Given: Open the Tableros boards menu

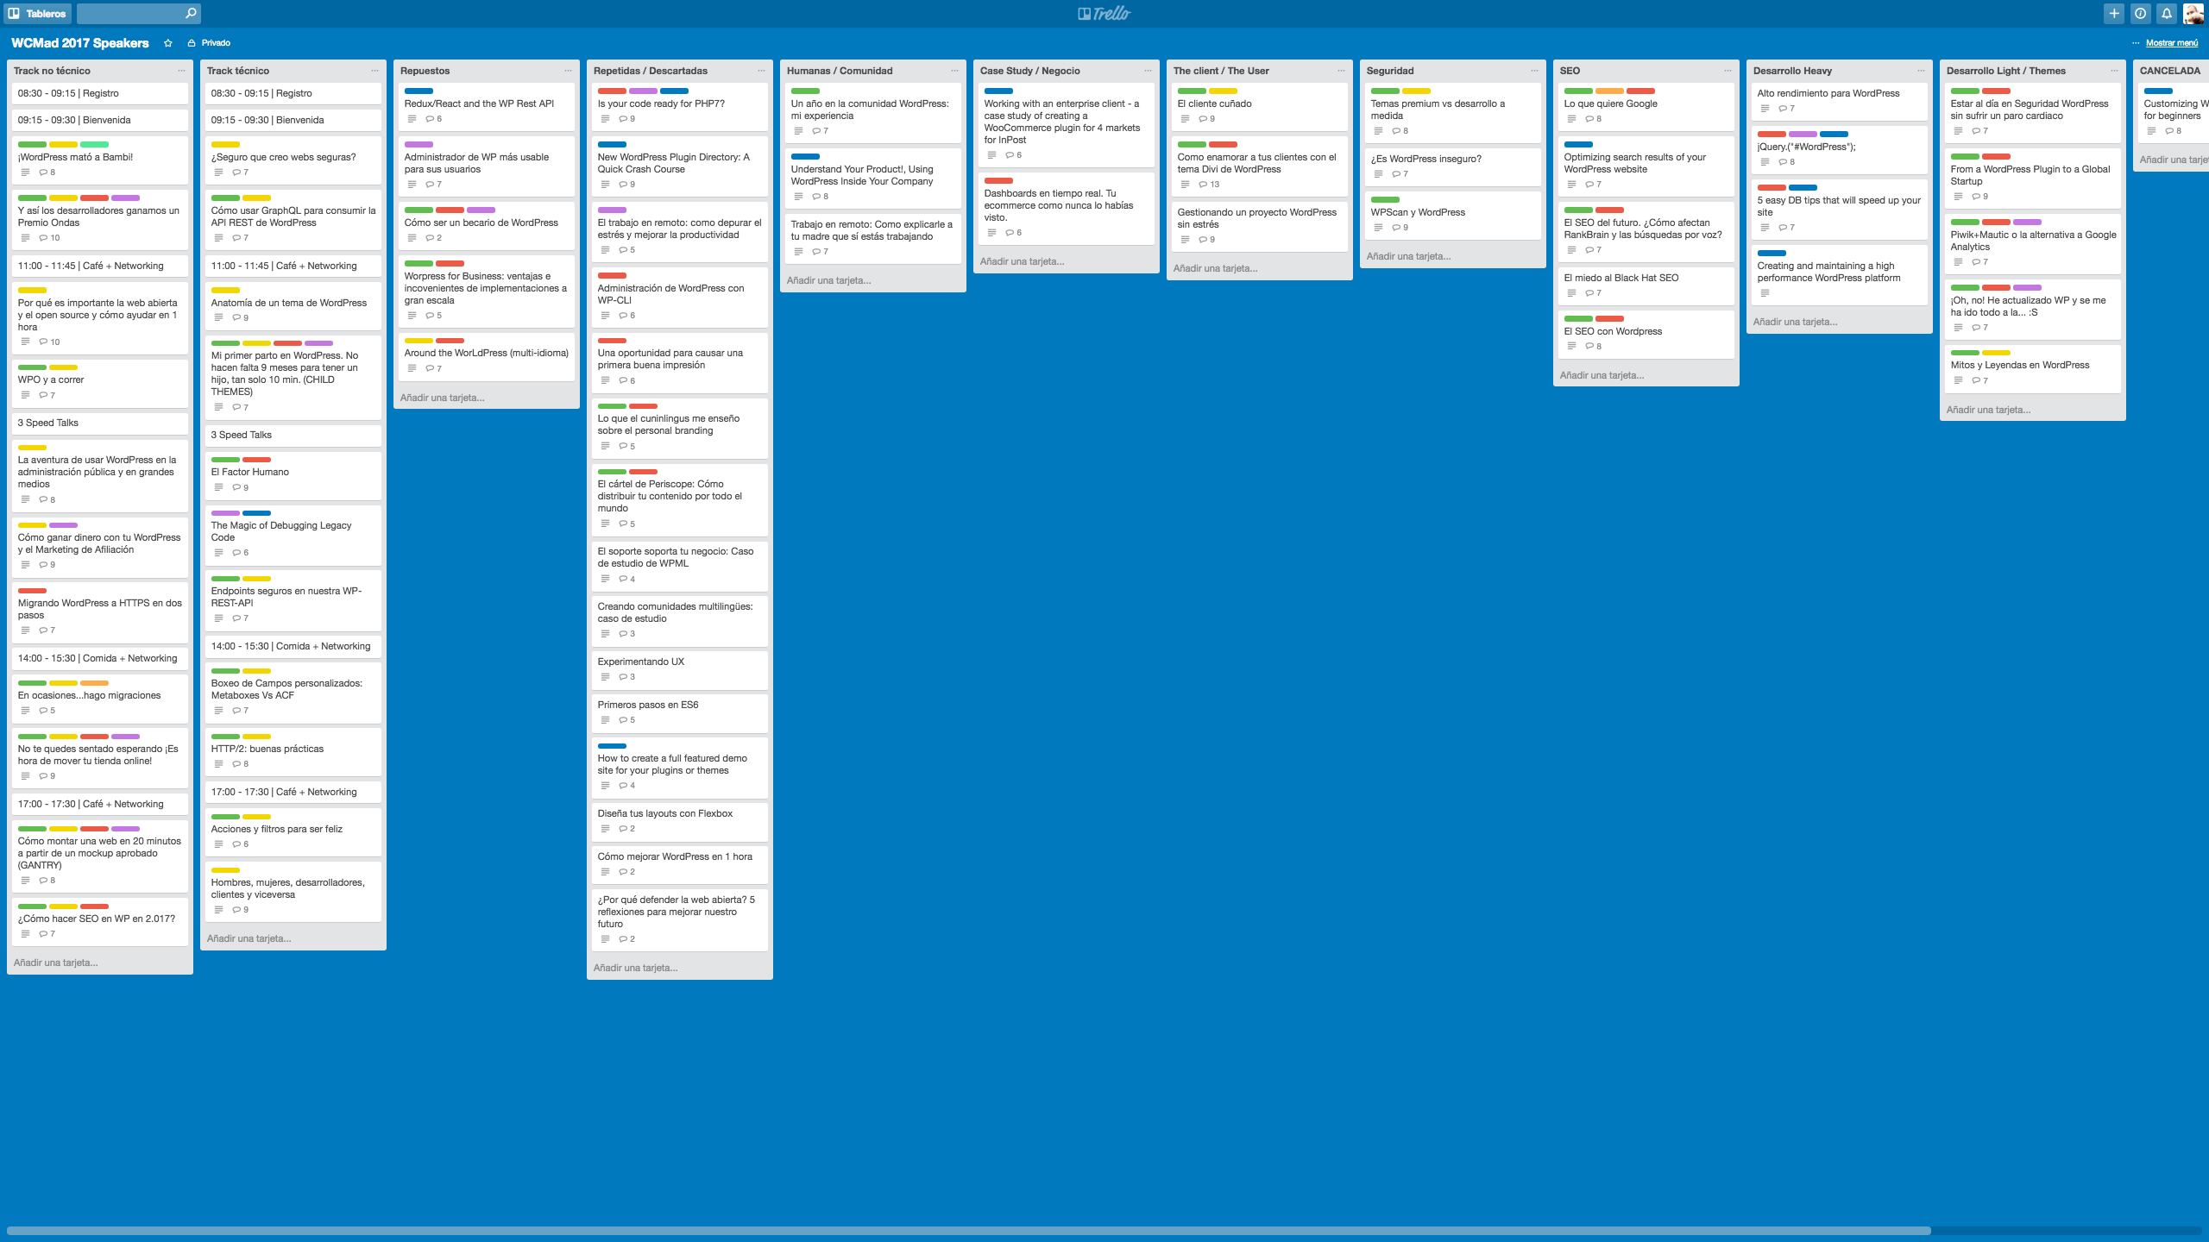Looking at the screenshot, I should (x=37, y=13).
